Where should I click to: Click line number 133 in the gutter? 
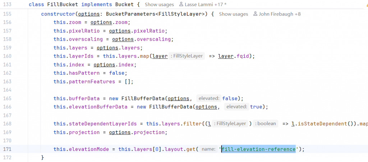8,4
